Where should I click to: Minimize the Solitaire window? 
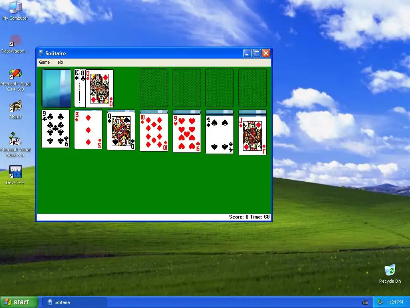coord(247,53)
